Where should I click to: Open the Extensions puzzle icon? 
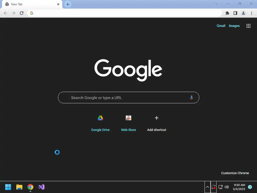pos(227,13)
